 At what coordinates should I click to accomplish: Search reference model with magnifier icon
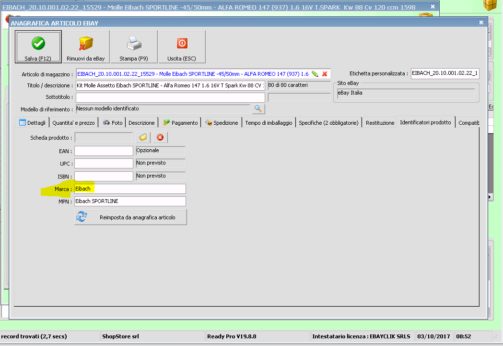[258, 109]
